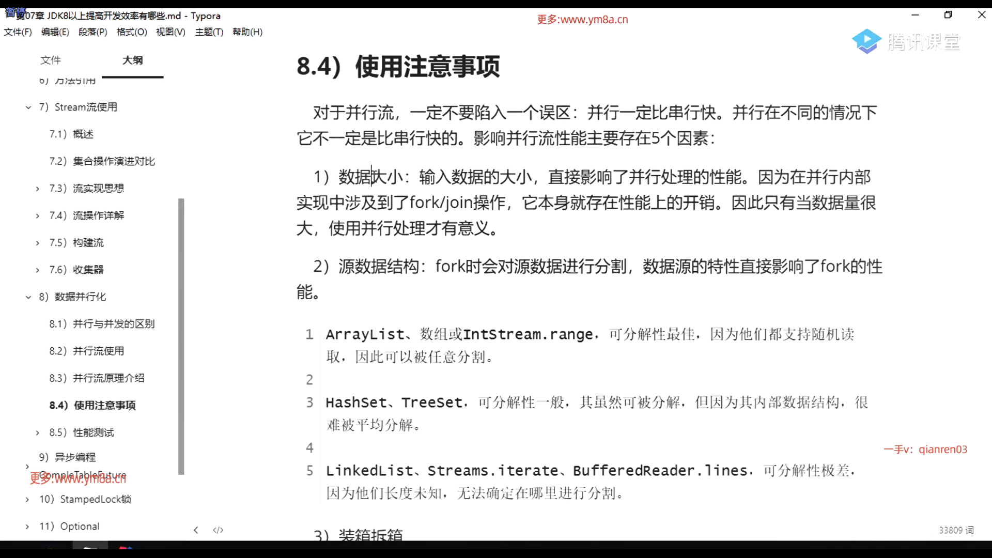Toggle source code mode icon
The height and width of the screenshot is (558, 992).
[218, 530]
